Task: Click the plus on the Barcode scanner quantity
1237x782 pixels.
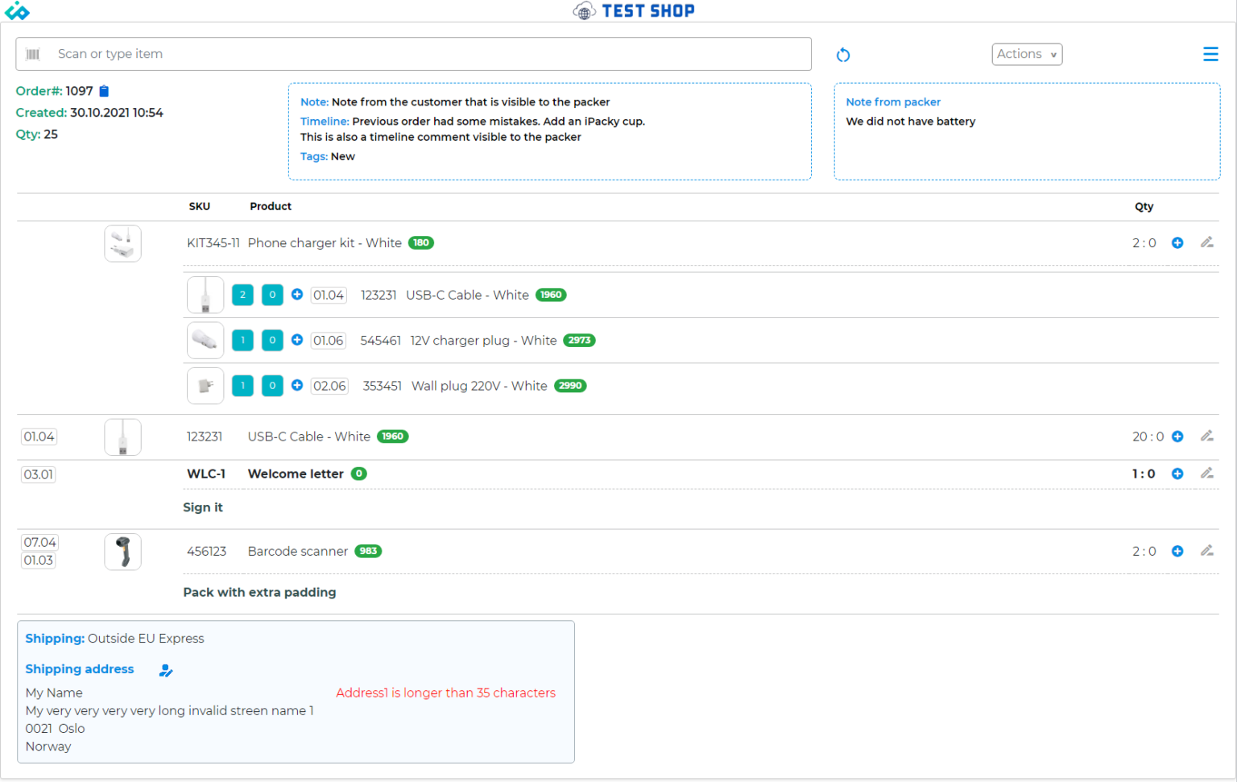Action: point(1177,551)
